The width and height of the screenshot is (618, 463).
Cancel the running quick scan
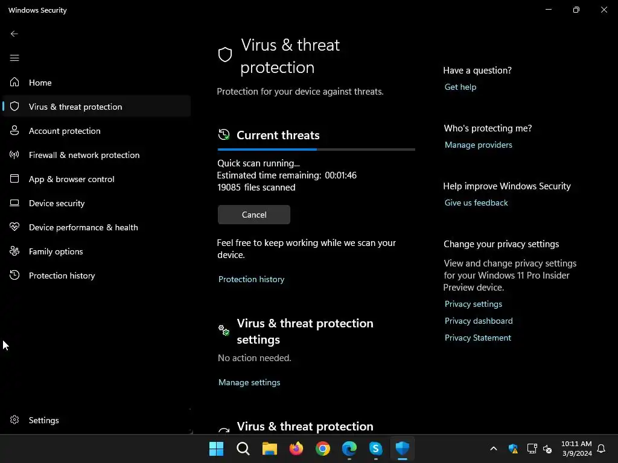click(x=254, y=215)
